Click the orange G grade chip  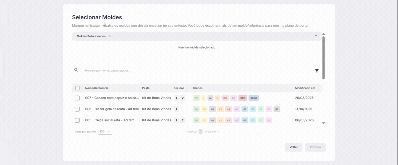(218, 98)
